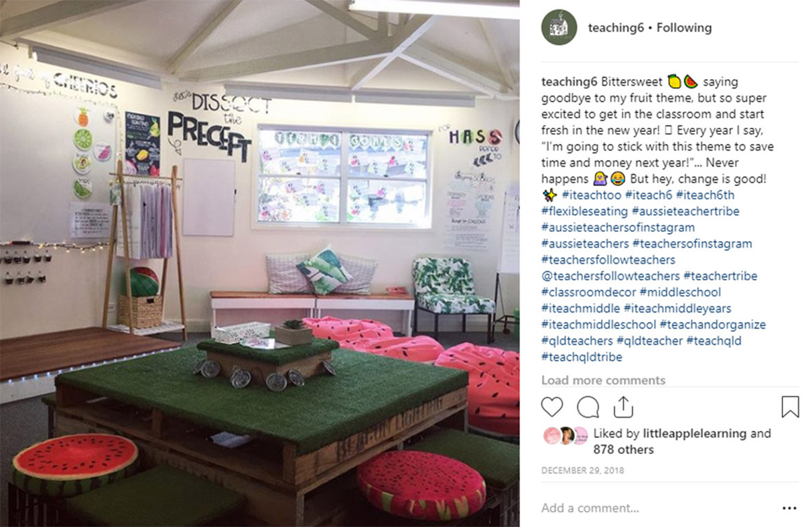Open more options three-dot menu
The height and width of the screenshot is (527, 804).
tap(790, 508)
